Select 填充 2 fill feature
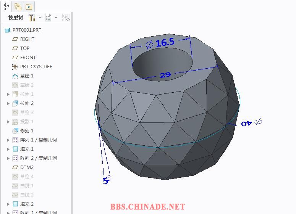Viewport: 296px width, 214px height. pos(27,204)
